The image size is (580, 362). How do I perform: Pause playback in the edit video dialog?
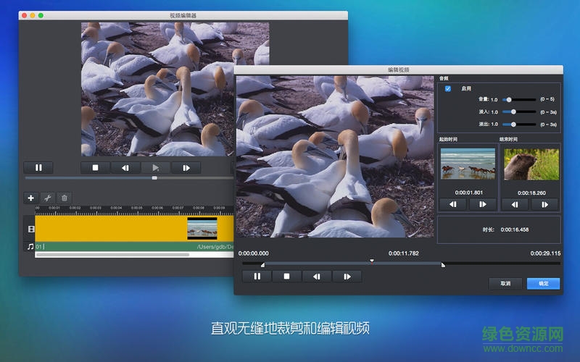coord(257,276)
